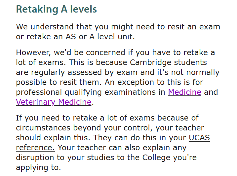The height and width of the screenshot is (176, 237).
Task: Click the word 'regularly' in the second paragraph
Action: (x=48, y=72)
